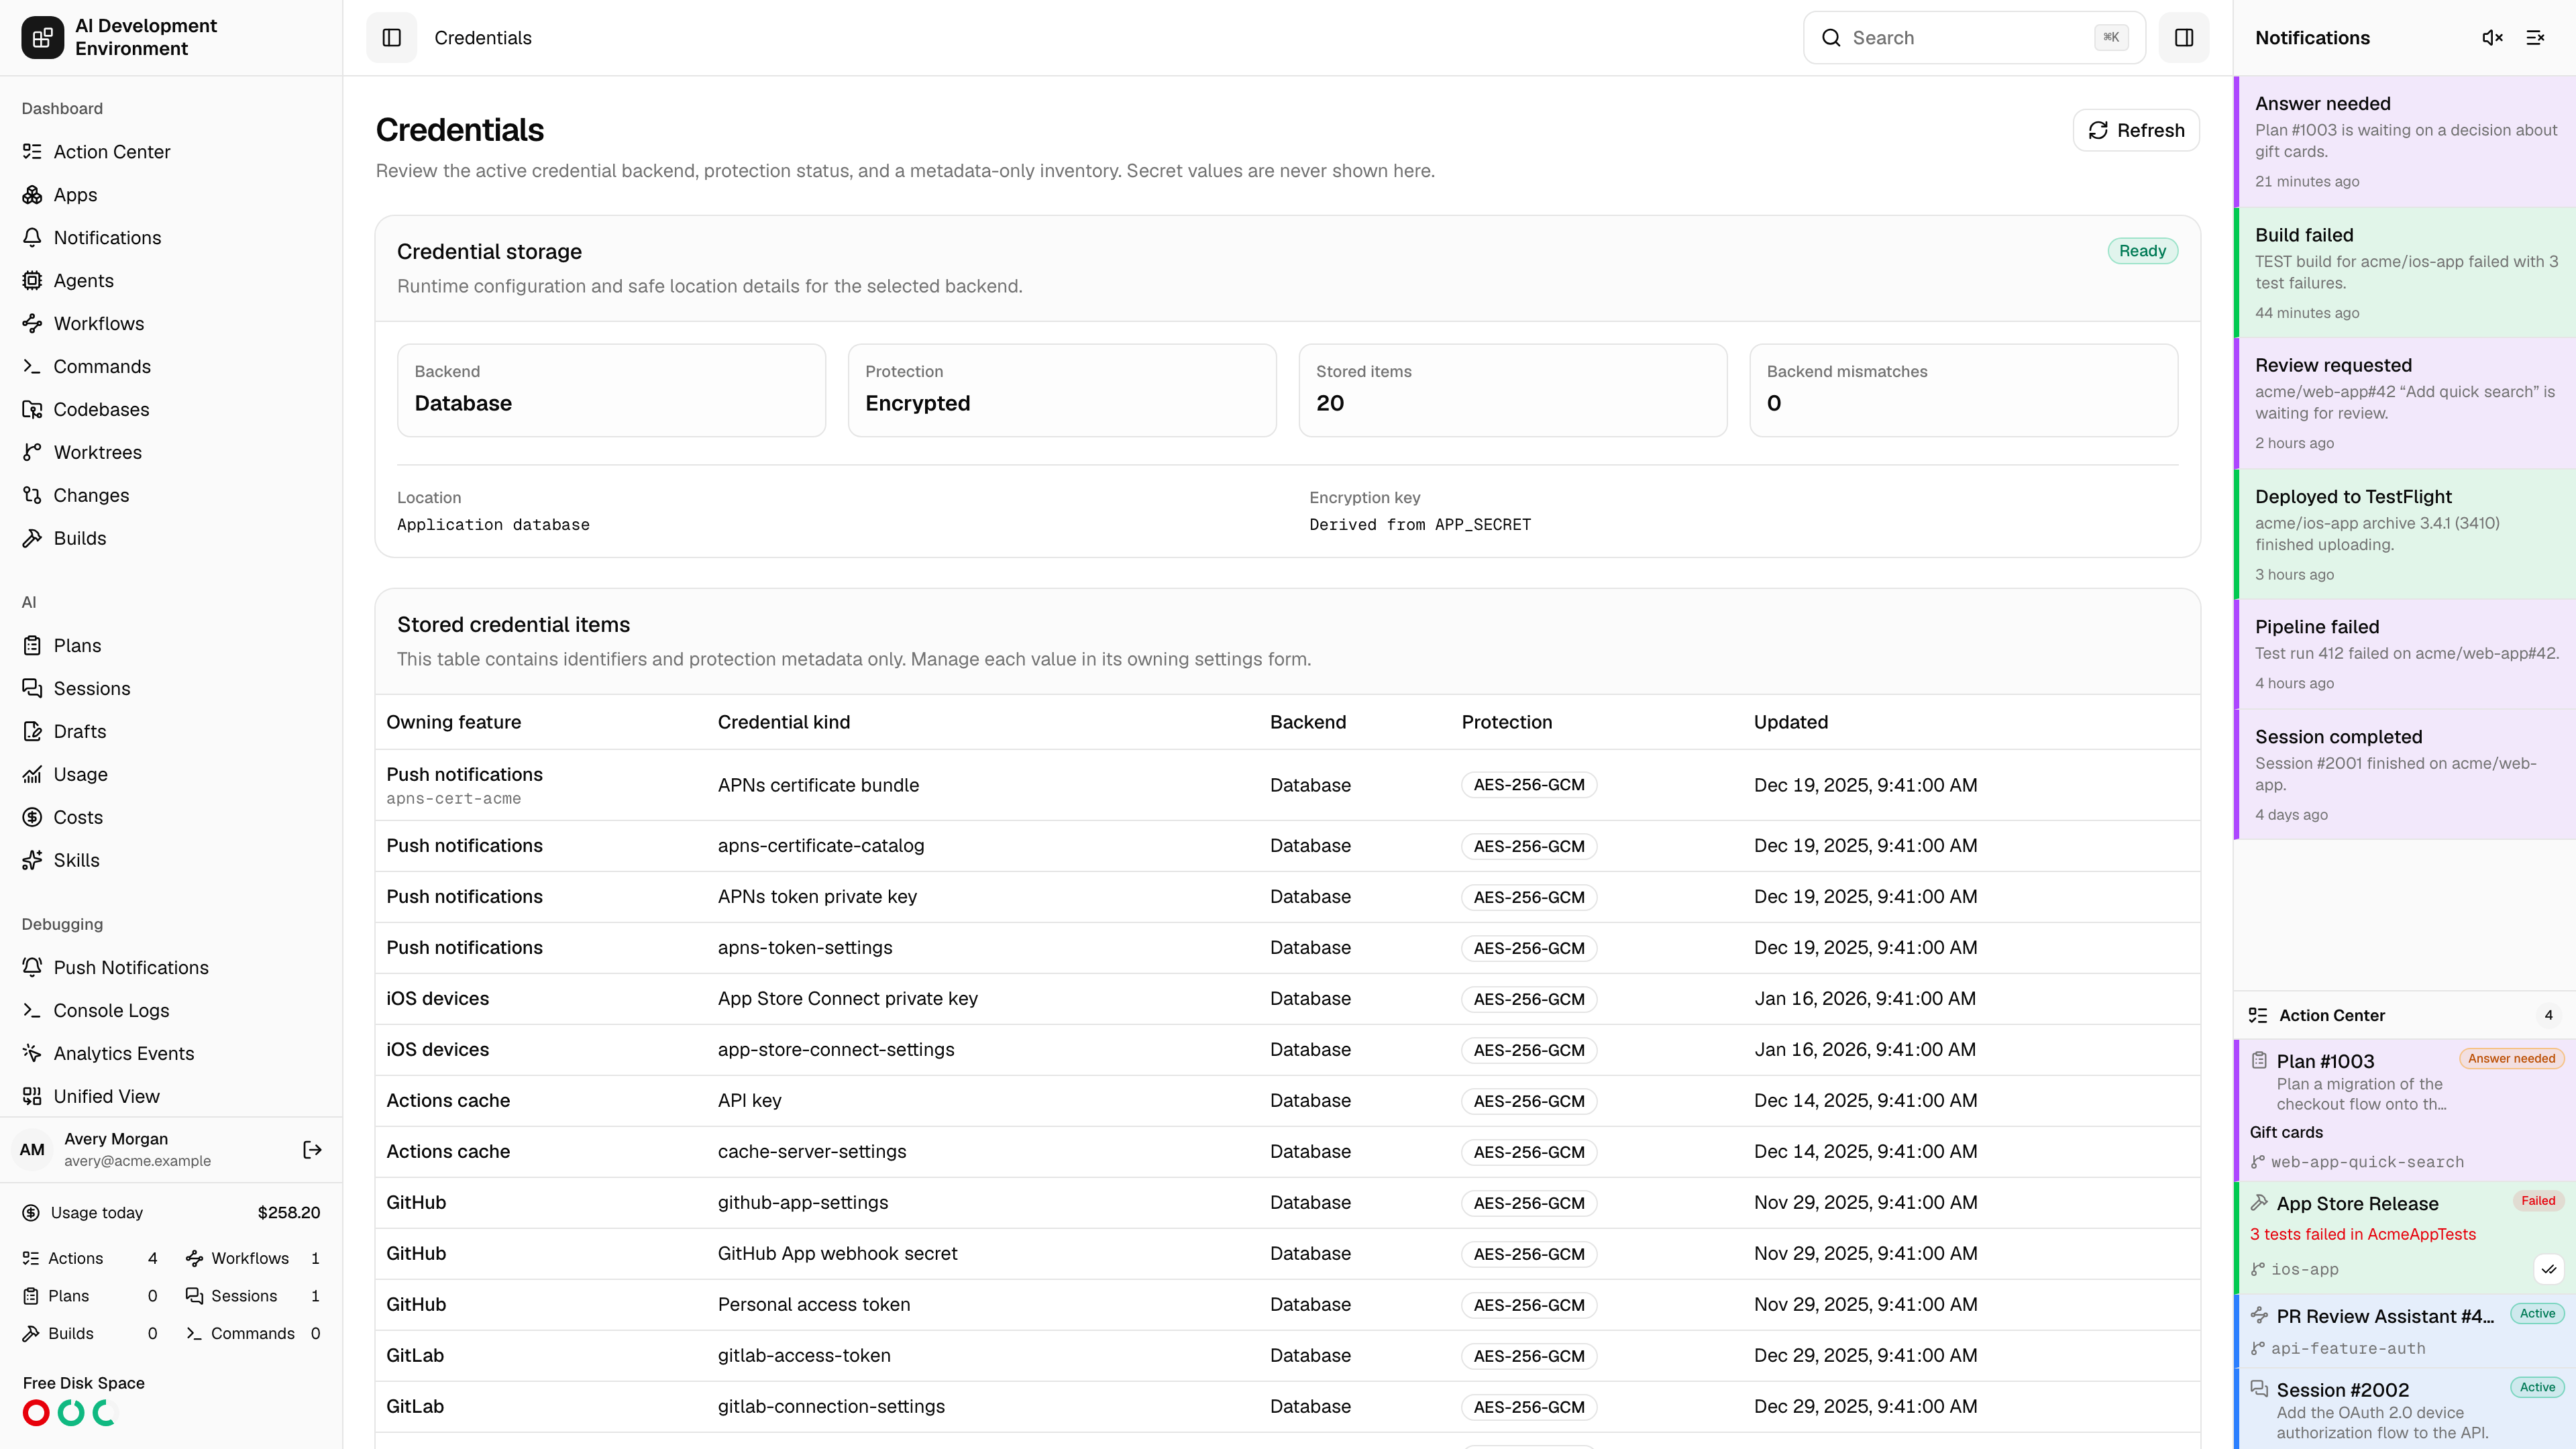Click the Plans clipboard icon

32,646
